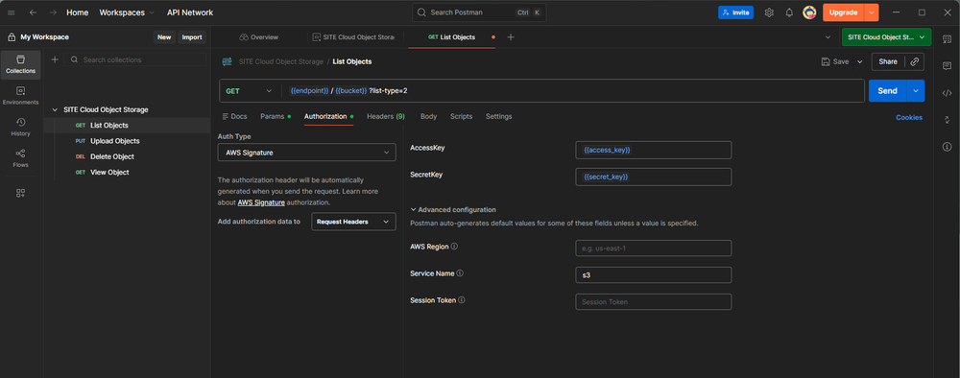Open the Params tab
960x378 pixels.
tap(275, 116)
